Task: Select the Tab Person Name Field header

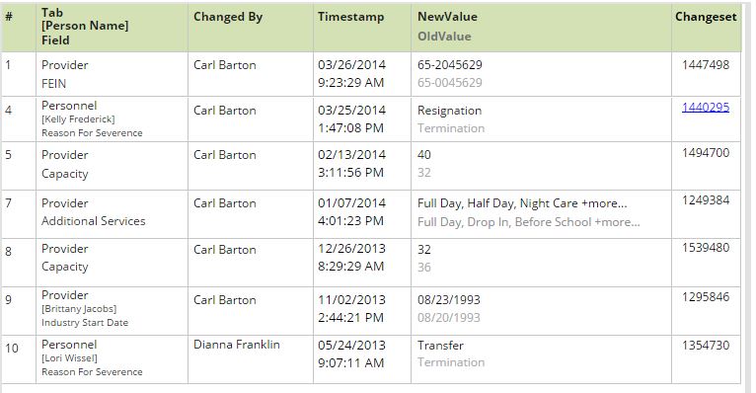Action: 85,26
